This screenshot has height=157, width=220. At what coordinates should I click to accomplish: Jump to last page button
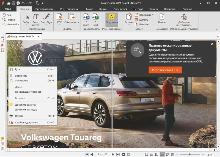[x=118, y=154]
